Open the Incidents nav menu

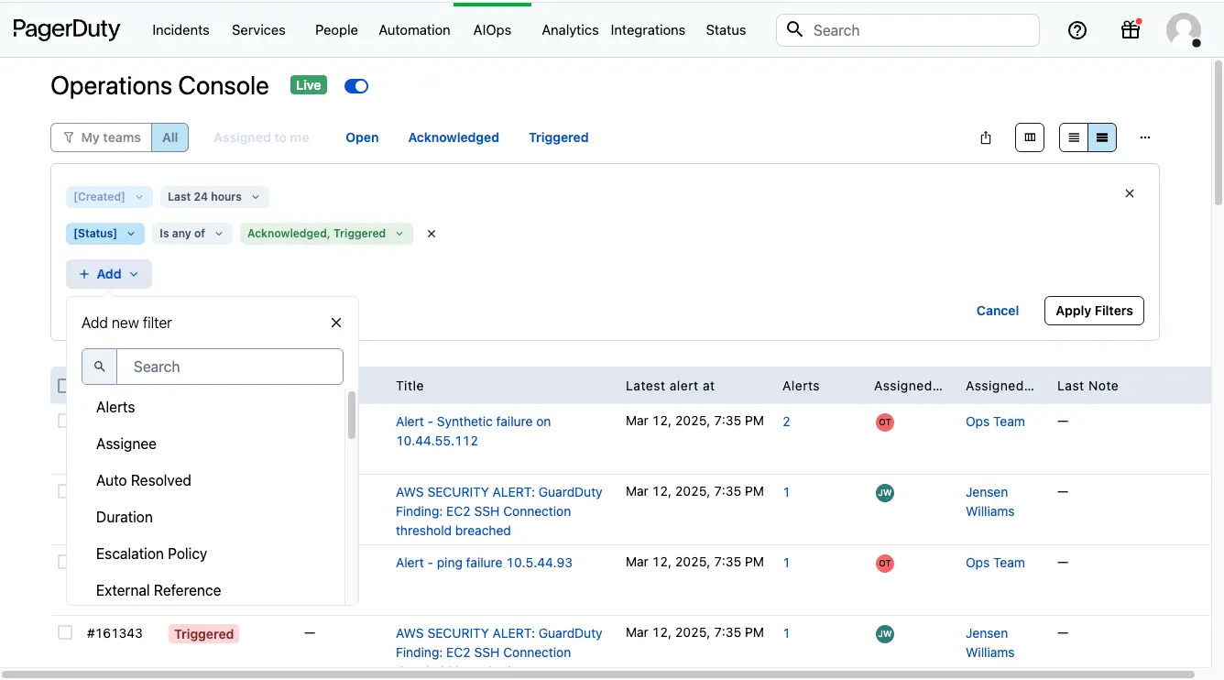pos(180,30)
